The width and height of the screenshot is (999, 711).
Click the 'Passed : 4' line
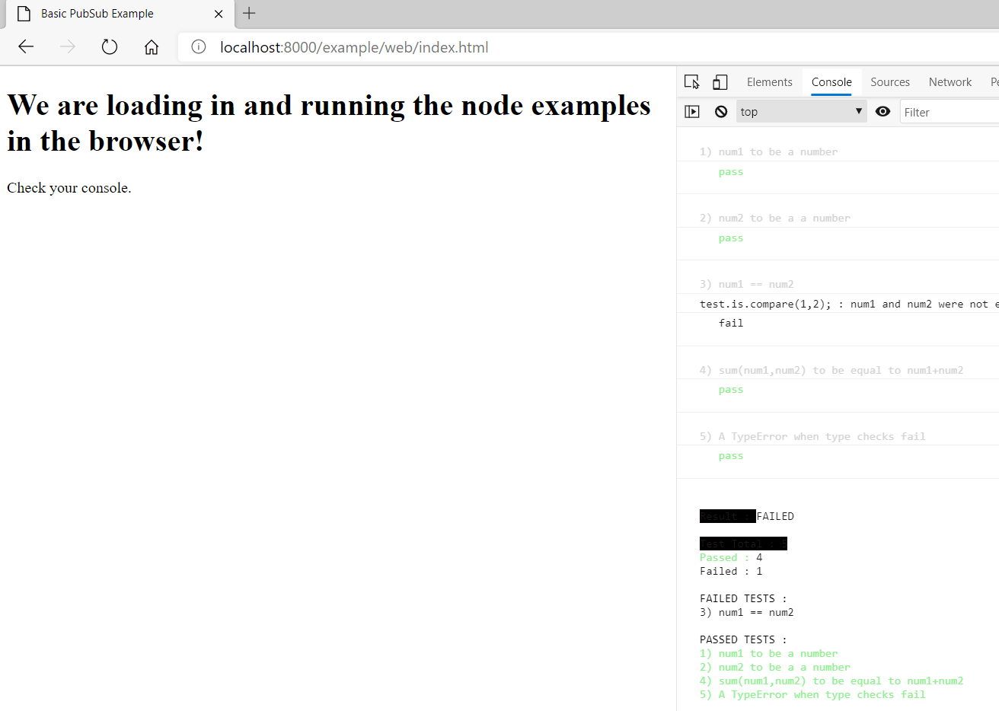tap(731, 557)
